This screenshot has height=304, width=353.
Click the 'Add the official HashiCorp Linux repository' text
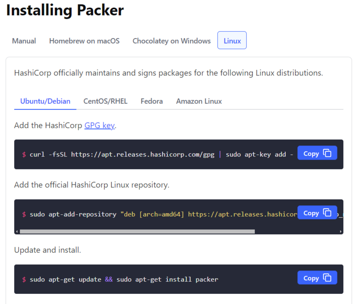tap(92, 185)
